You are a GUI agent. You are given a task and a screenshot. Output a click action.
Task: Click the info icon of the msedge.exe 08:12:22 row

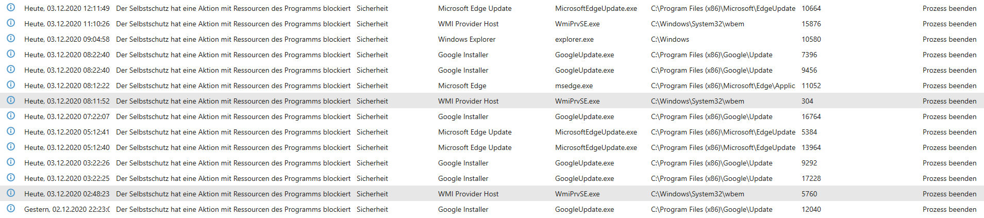pos(11,85)
